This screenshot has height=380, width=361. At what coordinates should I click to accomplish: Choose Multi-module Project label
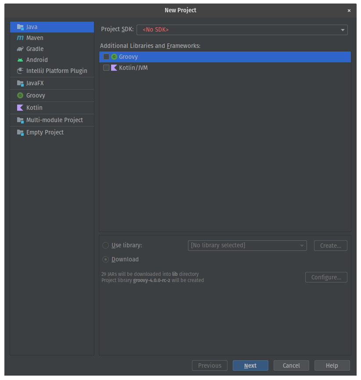[54, 120]
